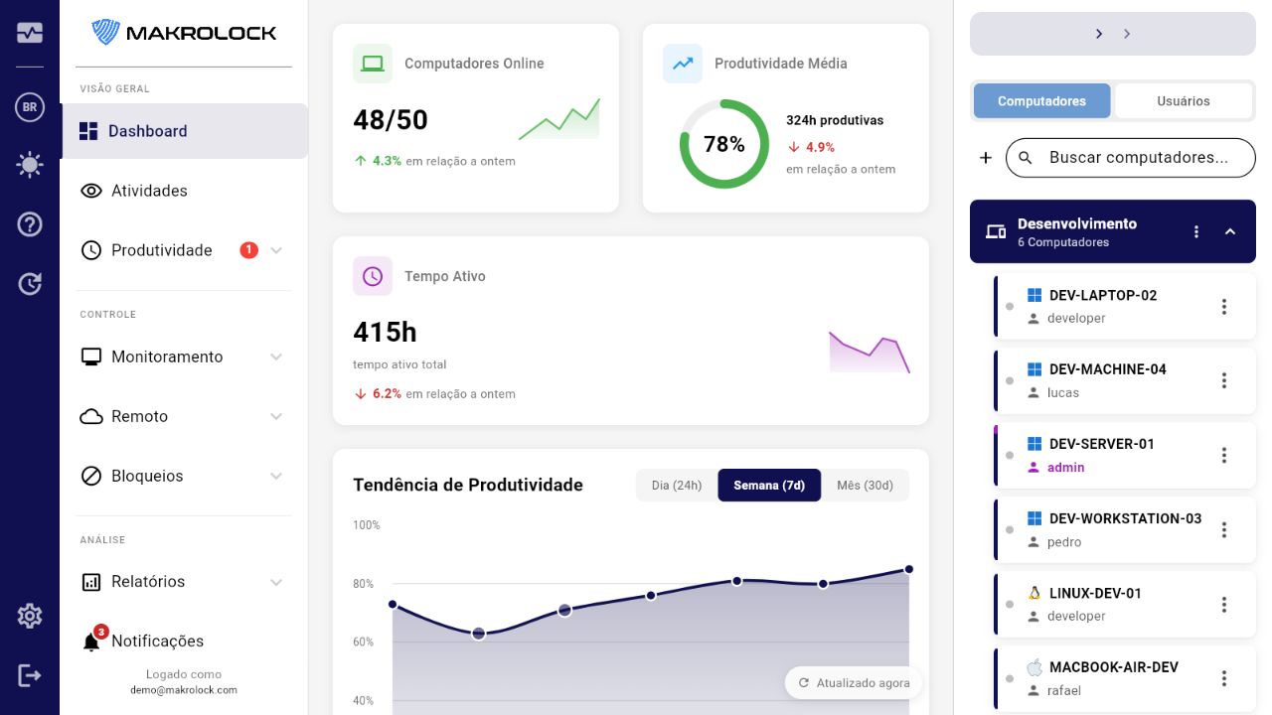Collapse the Desenvolvimento group
The height and width of the screenshot is (715, 1272).
1230,231
